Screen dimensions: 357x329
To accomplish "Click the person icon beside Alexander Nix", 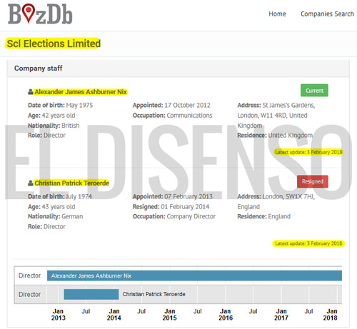I will pos(31,91).
